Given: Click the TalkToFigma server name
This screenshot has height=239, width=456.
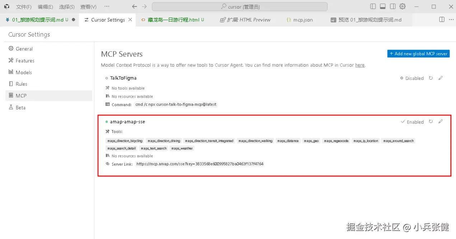Looking at the screenshot, I should 123,78.
